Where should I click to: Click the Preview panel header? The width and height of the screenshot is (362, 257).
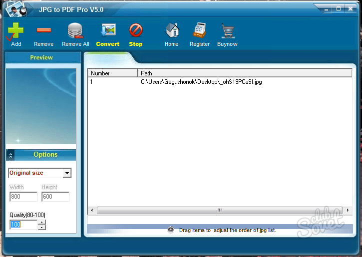coord(42,57)
